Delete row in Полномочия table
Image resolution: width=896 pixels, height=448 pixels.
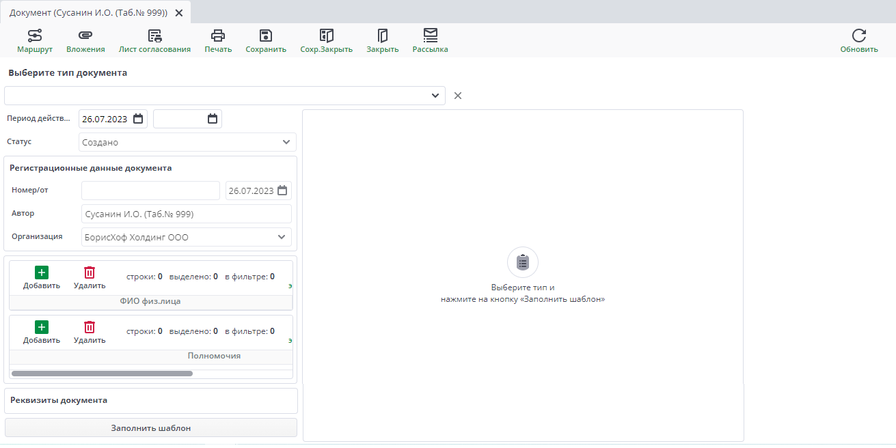90,332
